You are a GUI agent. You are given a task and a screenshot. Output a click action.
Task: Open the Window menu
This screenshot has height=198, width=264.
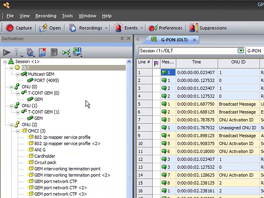[x=87, y=16]
